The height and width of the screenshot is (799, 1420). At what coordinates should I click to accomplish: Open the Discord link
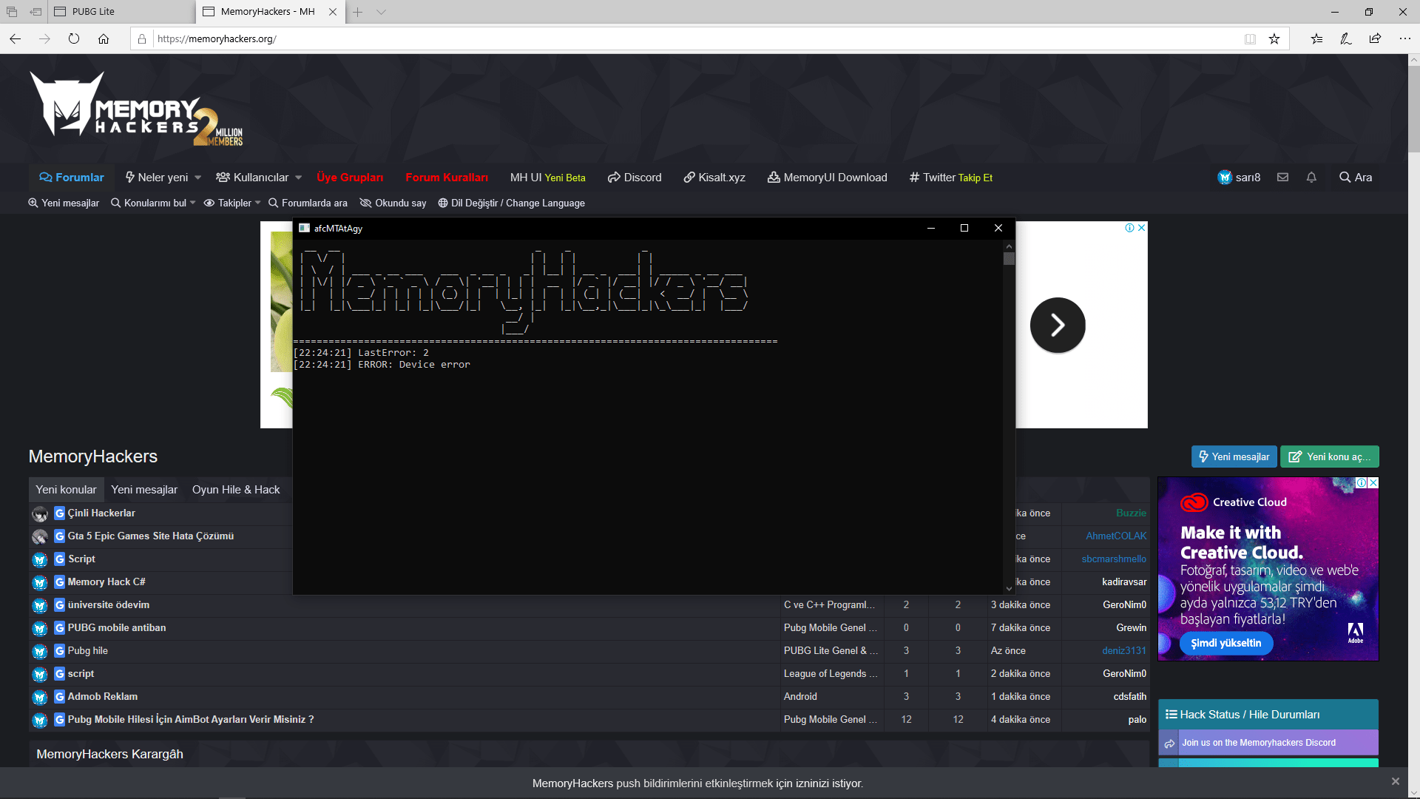coord(635,178)
